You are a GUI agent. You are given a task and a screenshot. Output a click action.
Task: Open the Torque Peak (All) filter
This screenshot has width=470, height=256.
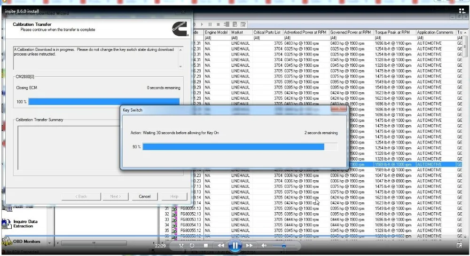(x=395, y=38)
